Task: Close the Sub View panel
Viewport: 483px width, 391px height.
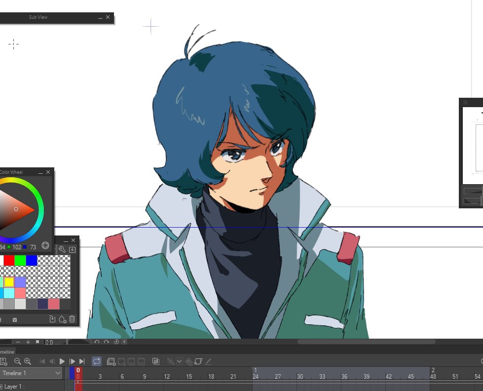Action: coord(108,17)
